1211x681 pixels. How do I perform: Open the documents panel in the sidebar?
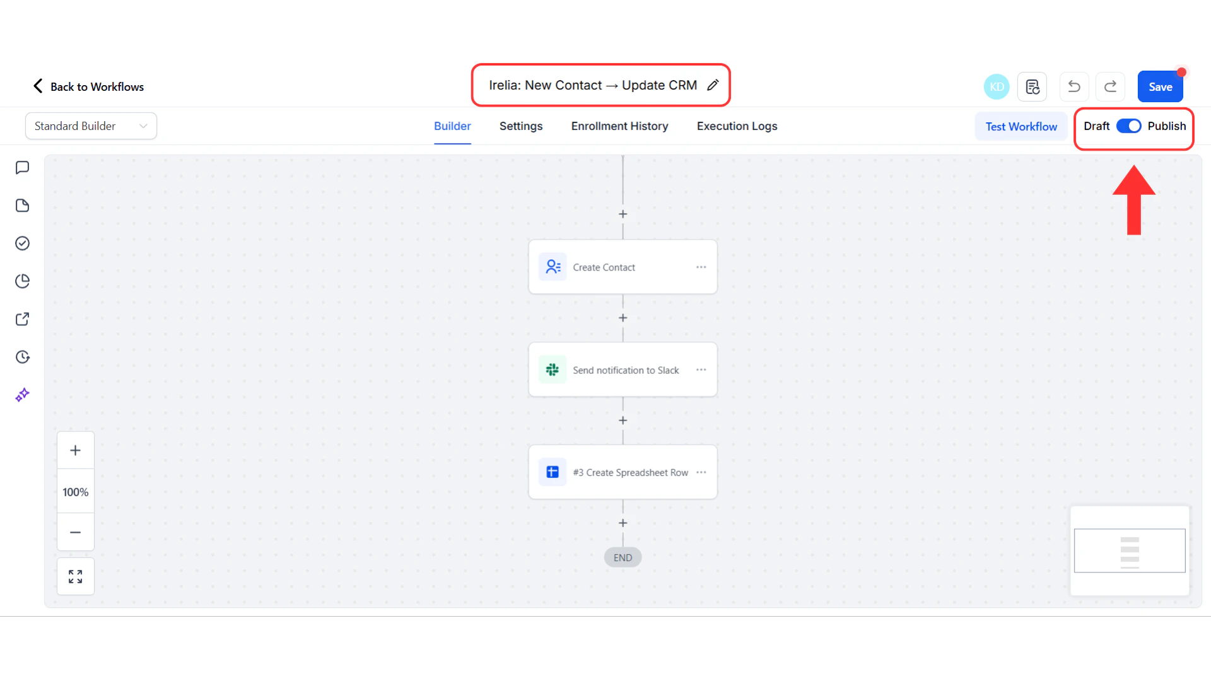click(x=23, y=206)
